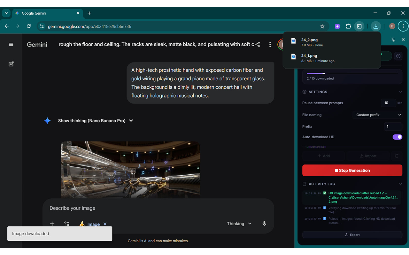Select the HD image downloaded log entry
Image resolution: width=409 pixels, height=255 pixels.
(x=351, y=197)
